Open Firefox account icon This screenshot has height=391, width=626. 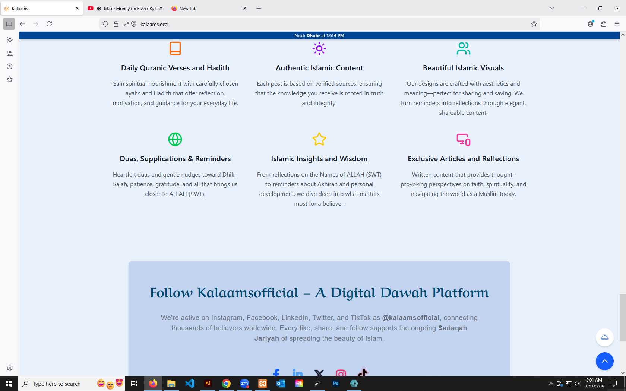point(591,24)
